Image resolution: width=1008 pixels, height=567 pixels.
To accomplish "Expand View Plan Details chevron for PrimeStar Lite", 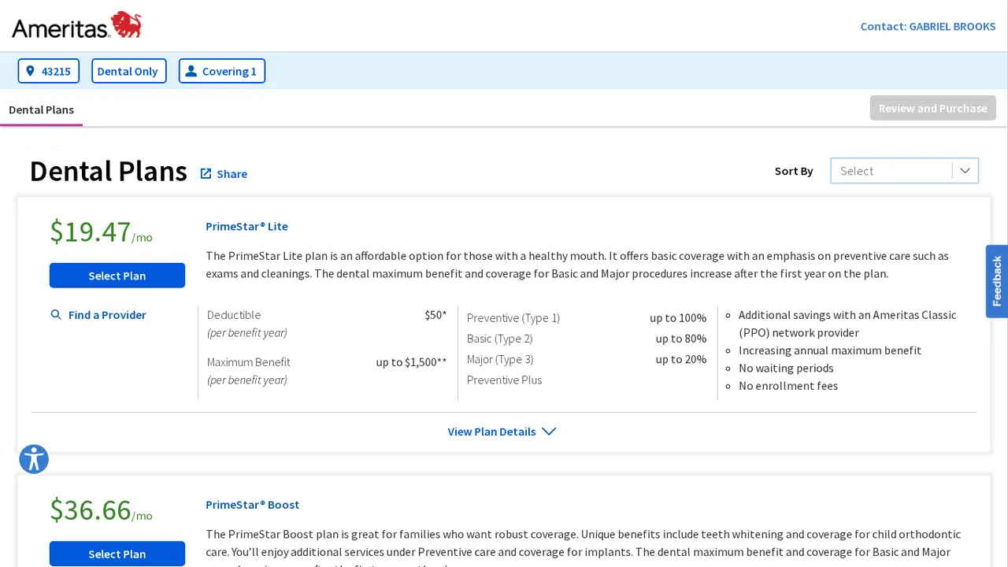I will click(x=549, y=432).
